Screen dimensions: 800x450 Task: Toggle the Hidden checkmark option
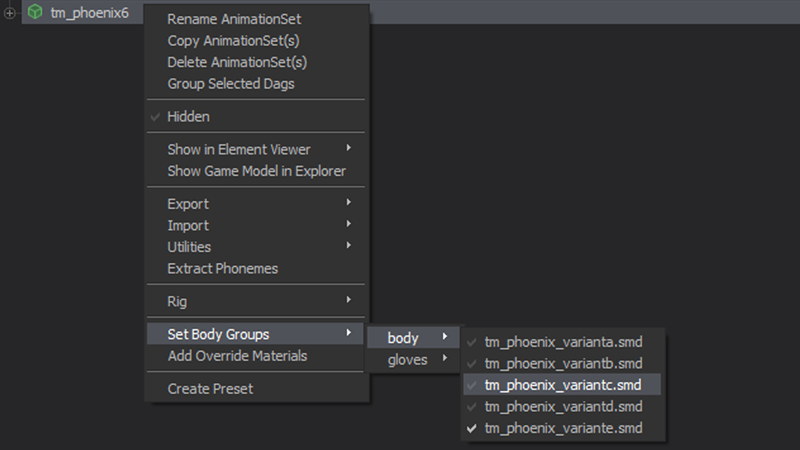[x=188, y=117]
